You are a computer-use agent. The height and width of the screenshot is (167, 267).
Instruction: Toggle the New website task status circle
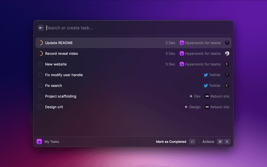point(40,64)
